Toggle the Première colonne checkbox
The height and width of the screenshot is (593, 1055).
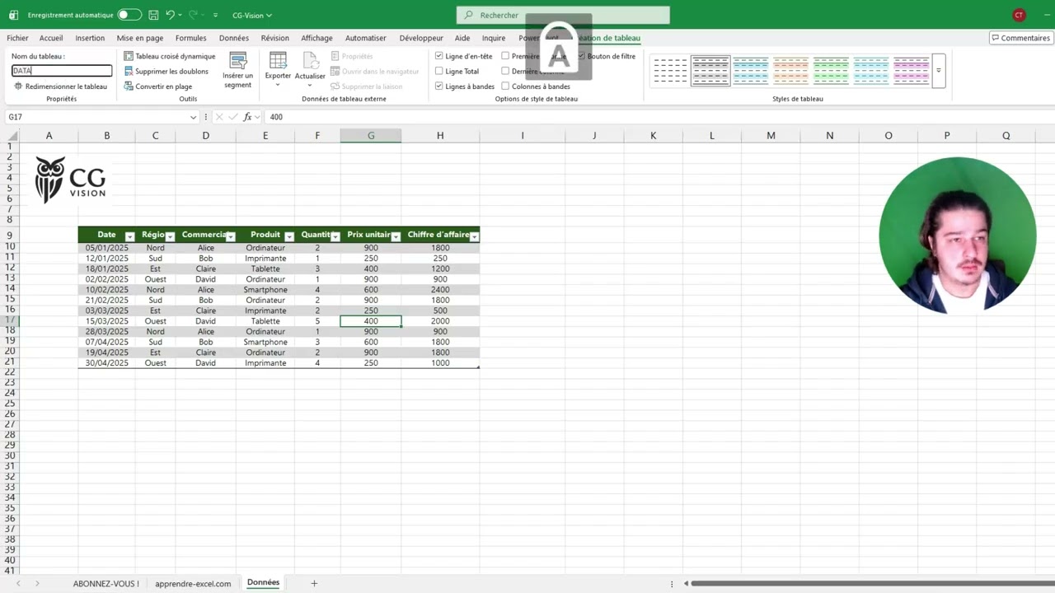pos(505,56)
